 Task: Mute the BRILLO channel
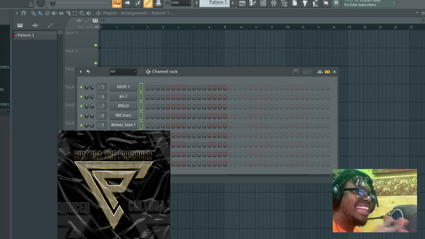pyautogui.click(x=81, y=106)
